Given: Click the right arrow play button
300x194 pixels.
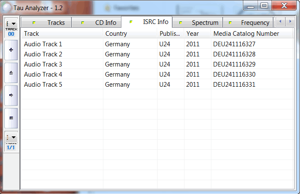Looking at the screenshot, I should pos(11,96).
